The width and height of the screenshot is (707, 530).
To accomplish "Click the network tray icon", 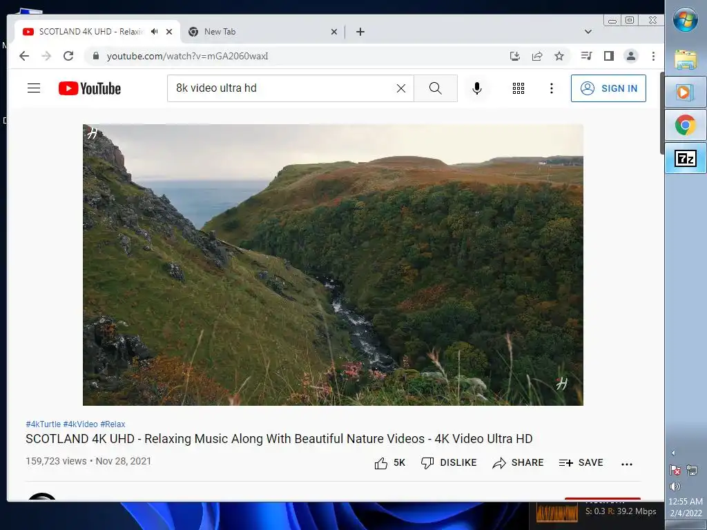I will click(692, 471).
